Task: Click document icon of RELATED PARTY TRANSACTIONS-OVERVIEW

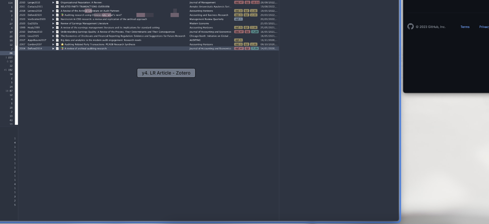Action: 57,7
